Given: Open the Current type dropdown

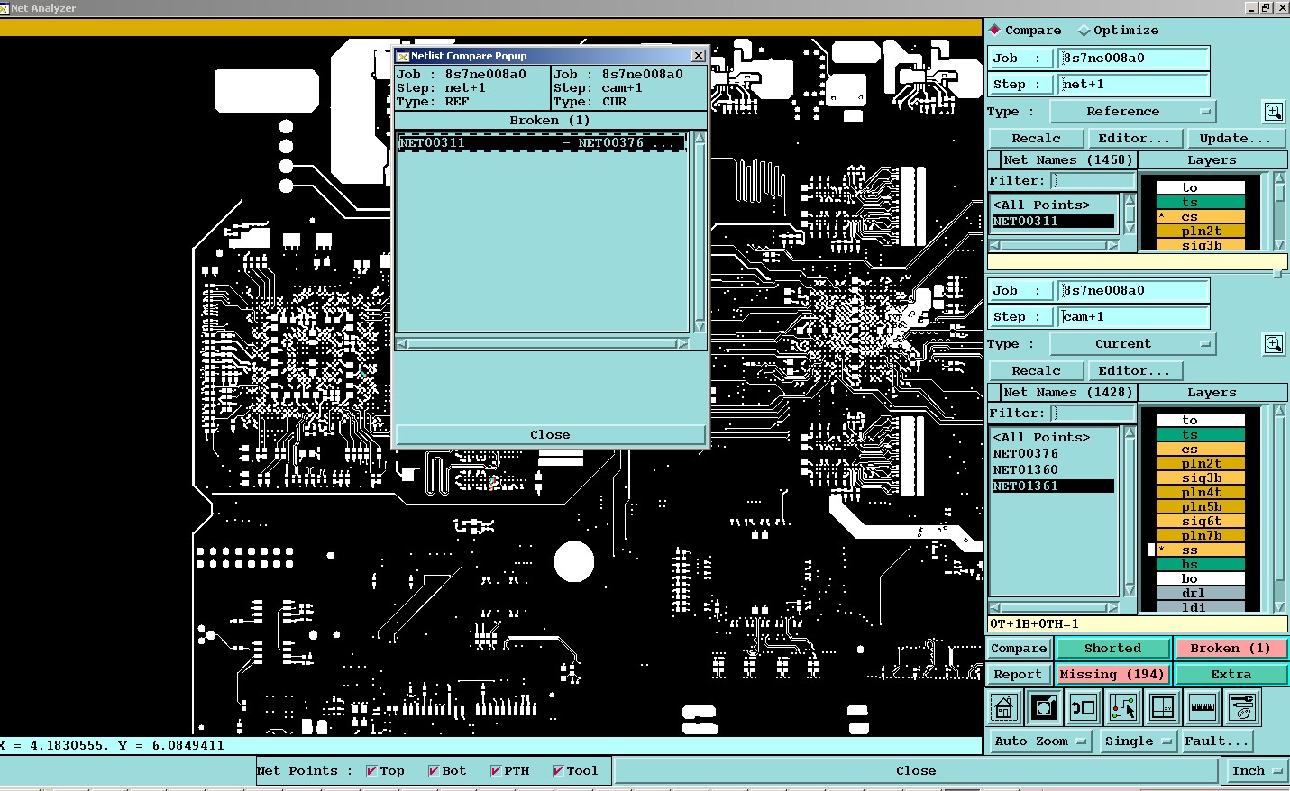Looking at the screenshot, I should [x=1133, y=344].
